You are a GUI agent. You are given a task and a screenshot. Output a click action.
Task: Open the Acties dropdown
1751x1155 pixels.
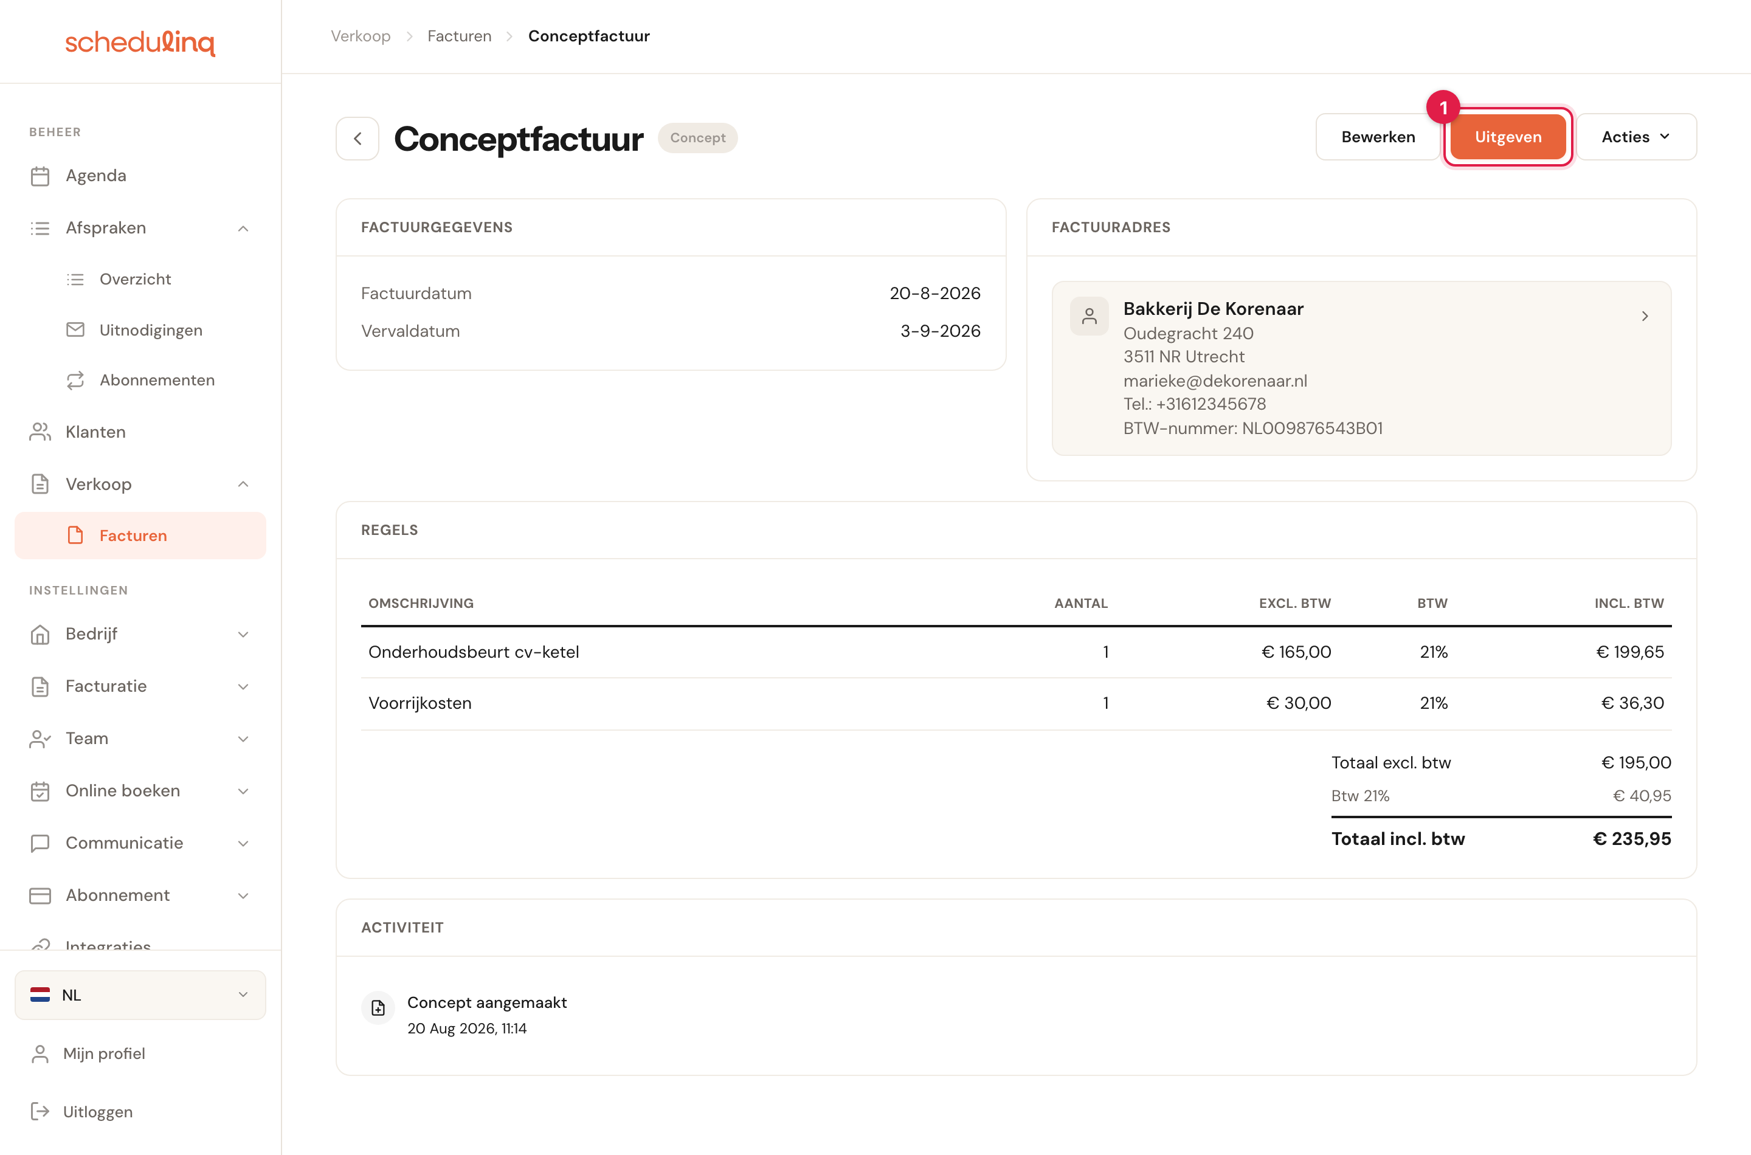[1636, 137]
